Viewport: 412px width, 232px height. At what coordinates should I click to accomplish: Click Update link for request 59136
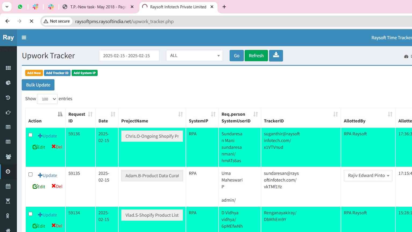[47, 136]
